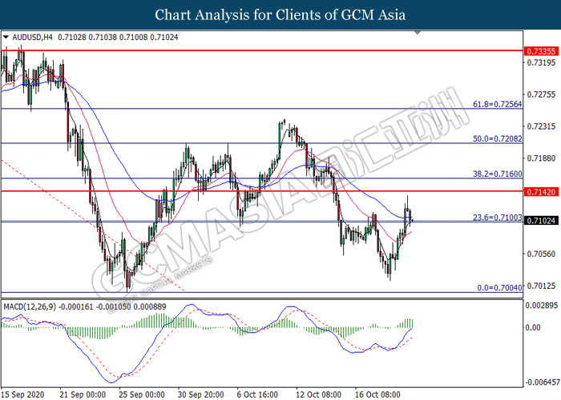The height and width of the screenshot is (400, 561).
Task: Click the 0.002895 MACD axis value
Action: click(x=542, y=306)
